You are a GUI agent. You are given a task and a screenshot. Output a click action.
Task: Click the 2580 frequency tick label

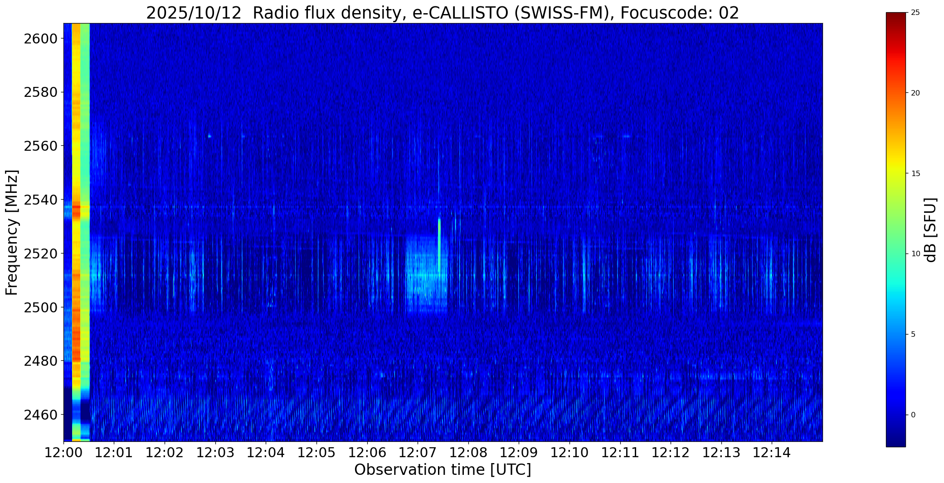tap(40, 92)
